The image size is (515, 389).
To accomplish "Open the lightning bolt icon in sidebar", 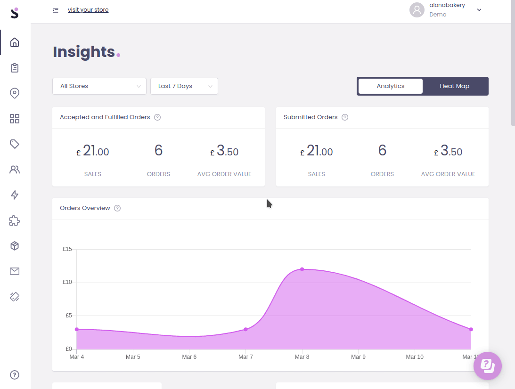I will click(15, 195).
